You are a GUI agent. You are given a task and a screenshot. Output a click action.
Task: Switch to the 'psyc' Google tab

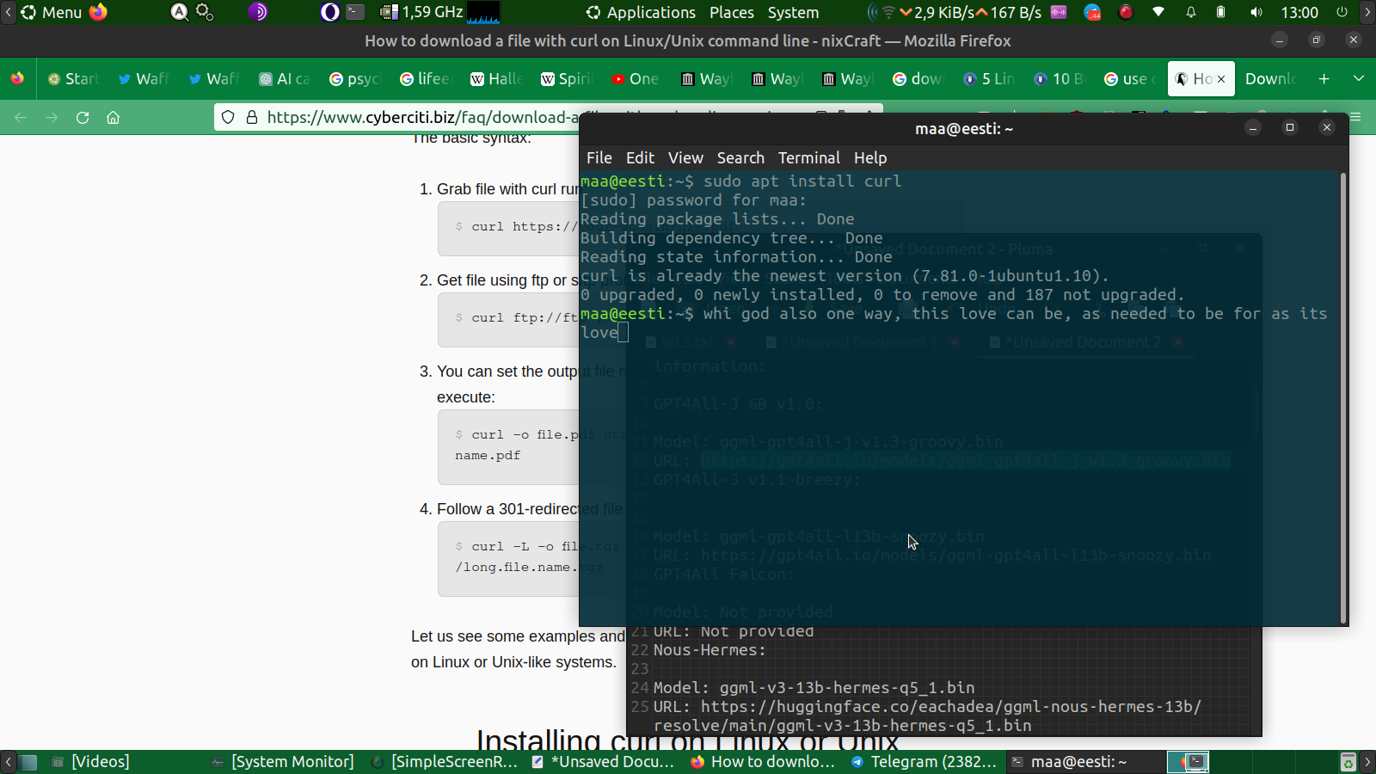pyautogui.click(x=355, y=78)
